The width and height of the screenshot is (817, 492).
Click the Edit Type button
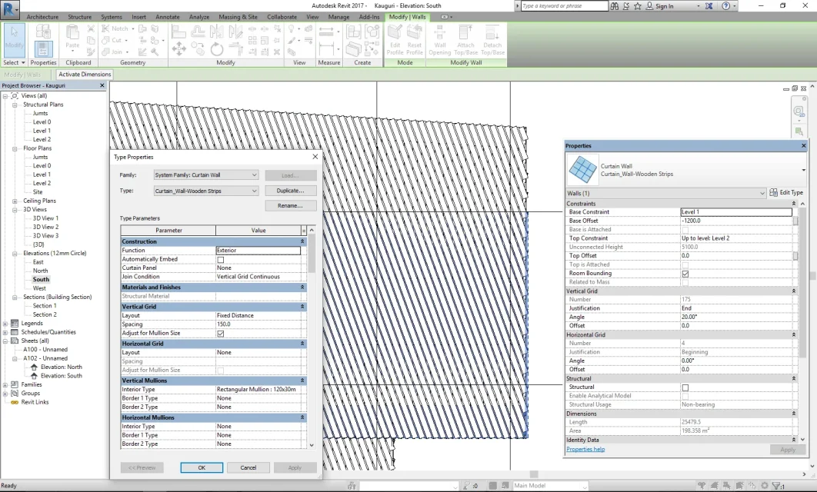pyautogui.click(x=786, y=193)
